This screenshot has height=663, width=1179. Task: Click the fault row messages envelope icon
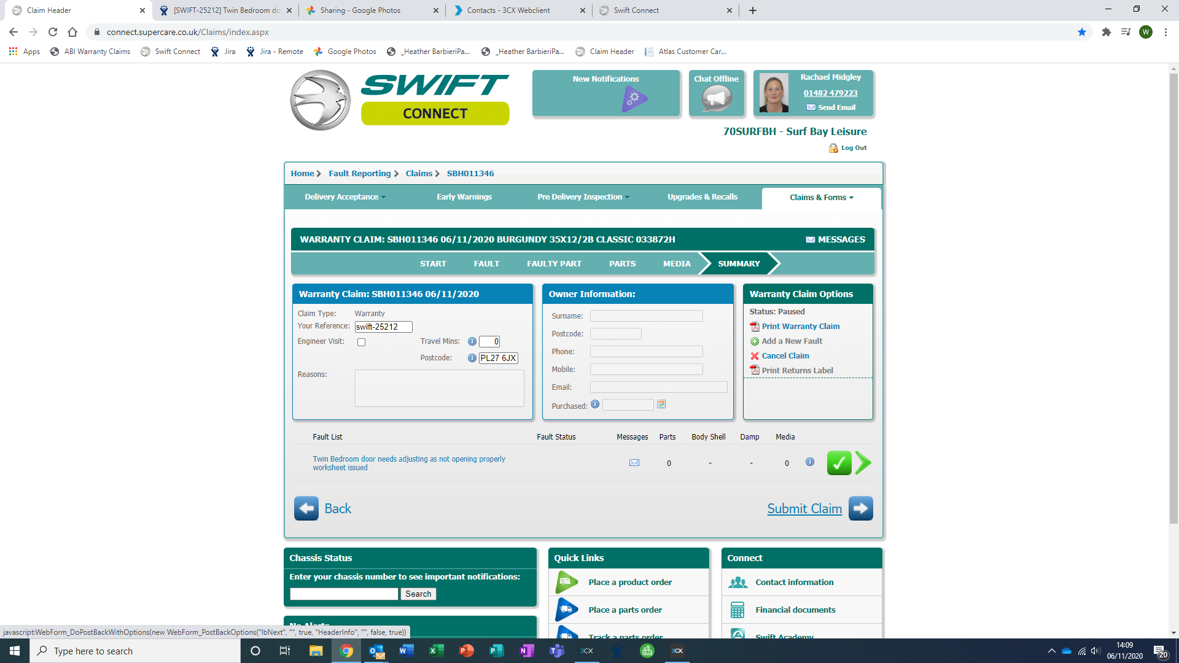point(634,463)
